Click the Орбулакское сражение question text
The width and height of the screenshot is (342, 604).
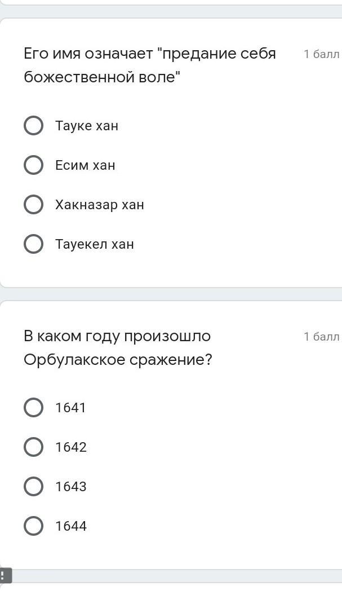[118, 347]
